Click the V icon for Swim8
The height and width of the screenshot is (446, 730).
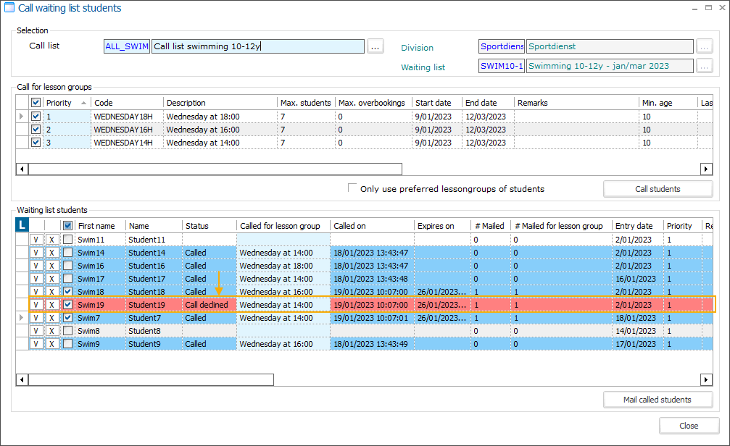coord(36,331)
